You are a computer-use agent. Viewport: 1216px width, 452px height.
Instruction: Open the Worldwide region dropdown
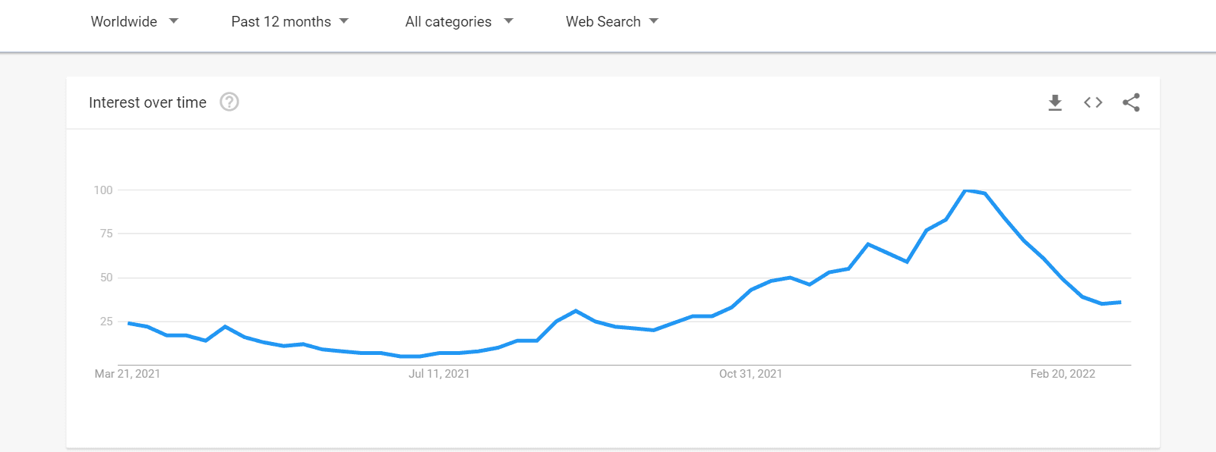point(134,22)
